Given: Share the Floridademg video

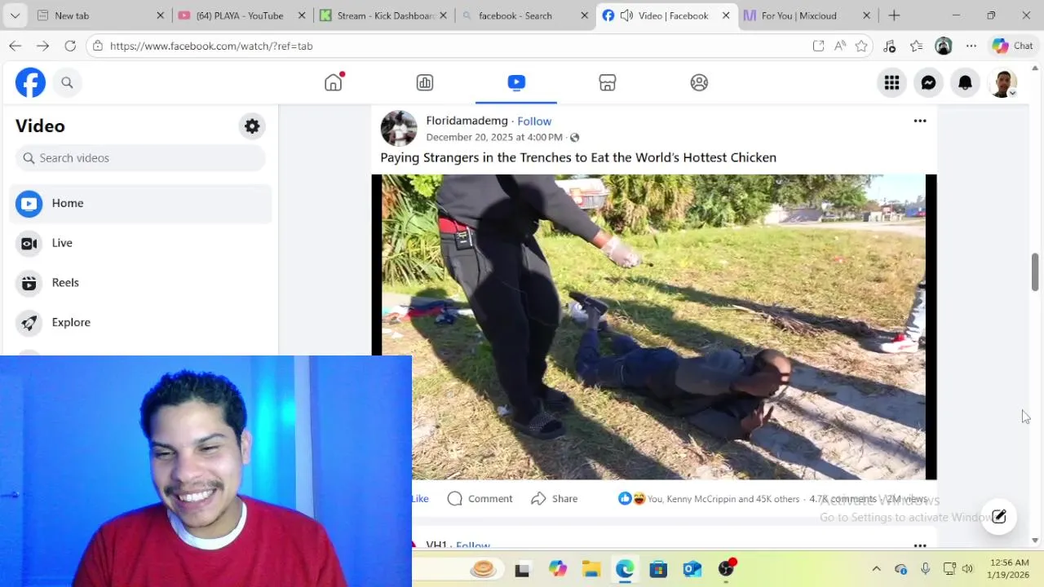Looking at the screenshot, I should coord(555,498).
